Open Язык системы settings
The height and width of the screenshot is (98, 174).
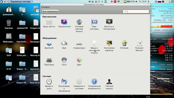click(x=94, y=24)
